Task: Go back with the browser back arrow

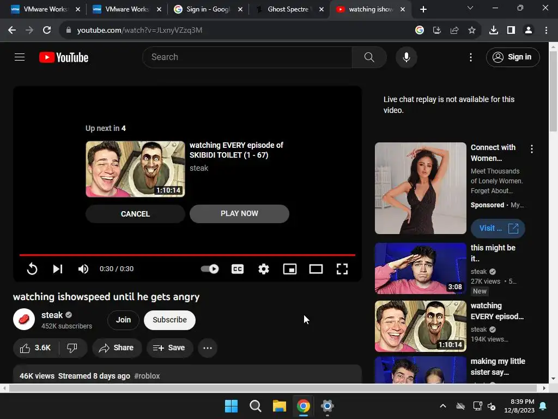Action: tap(12, 31)
